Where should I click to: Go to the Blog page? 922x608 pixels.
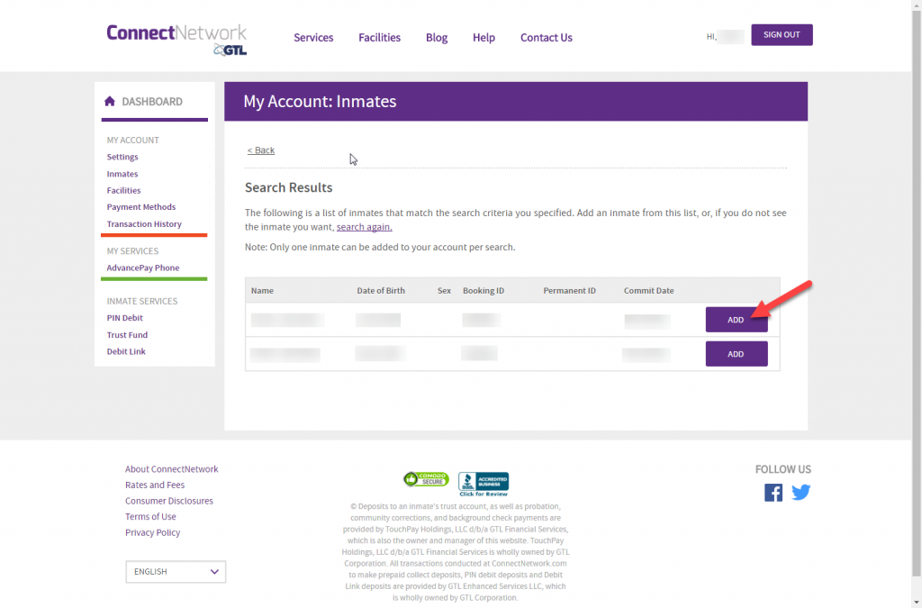pos(437,38)
